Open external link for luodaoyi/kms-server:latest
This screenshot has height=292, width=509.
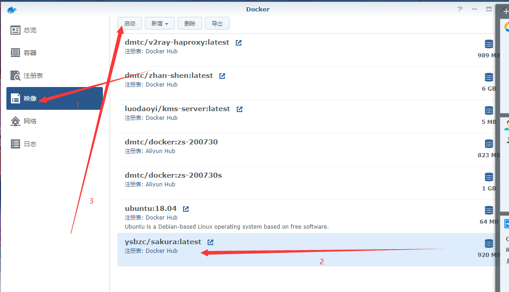click(x=239, y=109)
